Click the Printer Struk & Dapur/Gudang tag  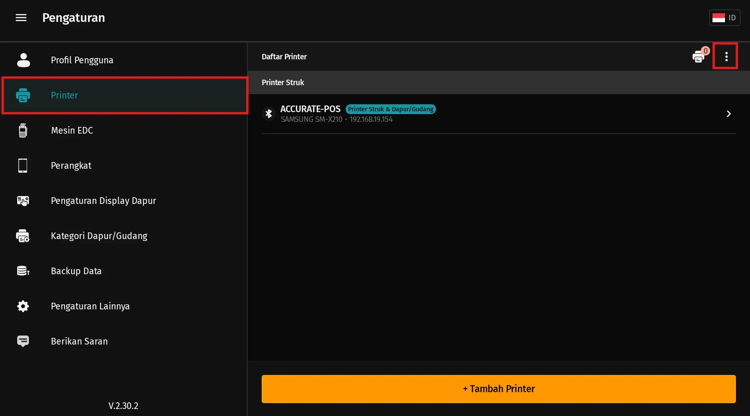tap(390, 109)
